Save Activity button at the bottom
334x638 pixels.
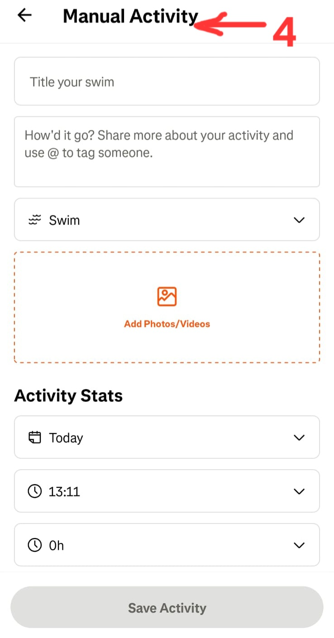point(167,607)
